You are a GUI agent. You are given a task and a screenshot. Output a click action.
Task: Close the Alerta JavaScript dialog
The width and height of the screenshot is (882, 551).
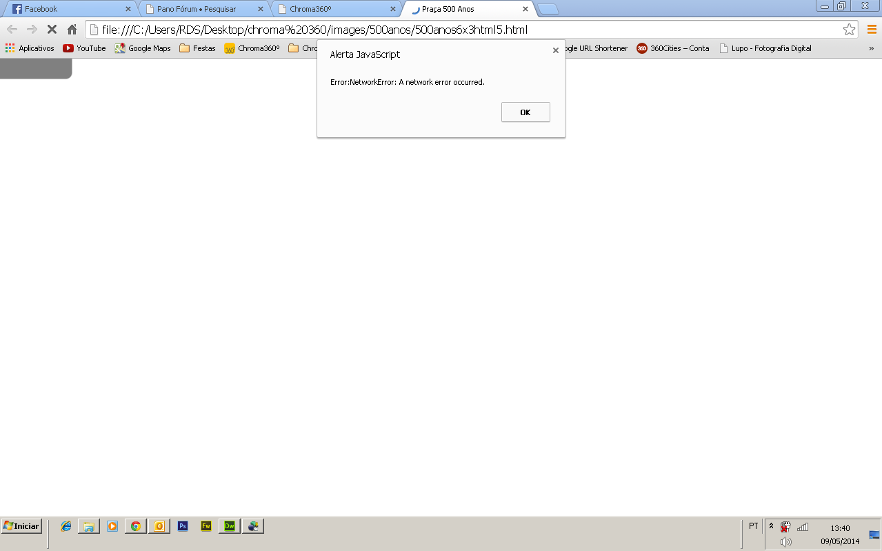555,50
